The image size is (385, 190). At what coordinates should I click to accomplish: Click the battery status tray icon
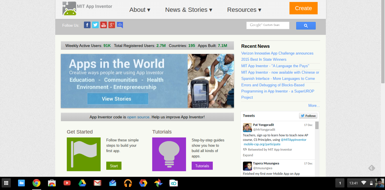click(371, 183)
